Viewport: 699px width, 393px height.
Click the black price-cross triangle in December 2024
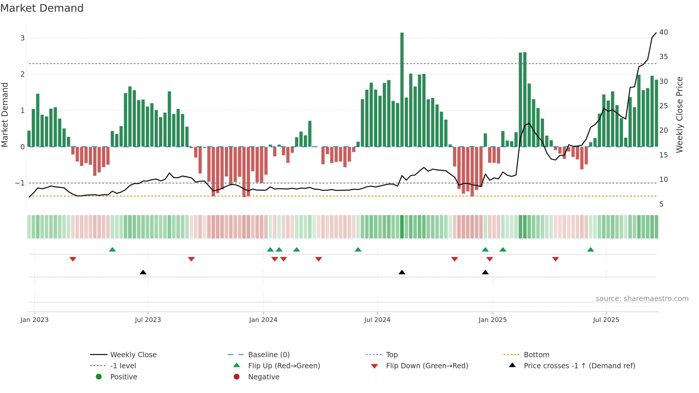pos(485,272)
